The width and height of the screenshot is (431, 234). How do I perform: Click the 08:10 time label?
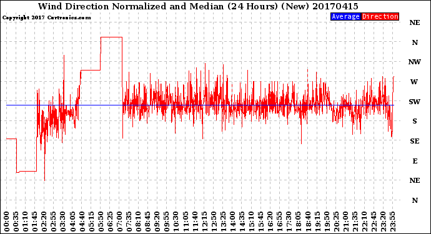[139, 222]
